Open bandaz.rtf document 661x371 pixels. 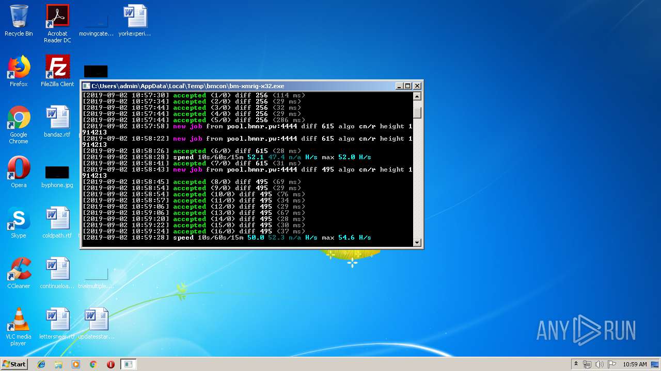click(x=57, y=122)
